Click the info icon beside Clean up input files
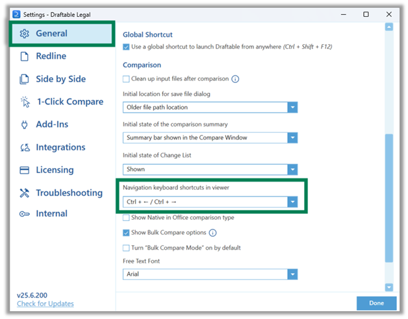Image resolution: width=408 pixels, height=319 pixels. (x=235, y=79)
